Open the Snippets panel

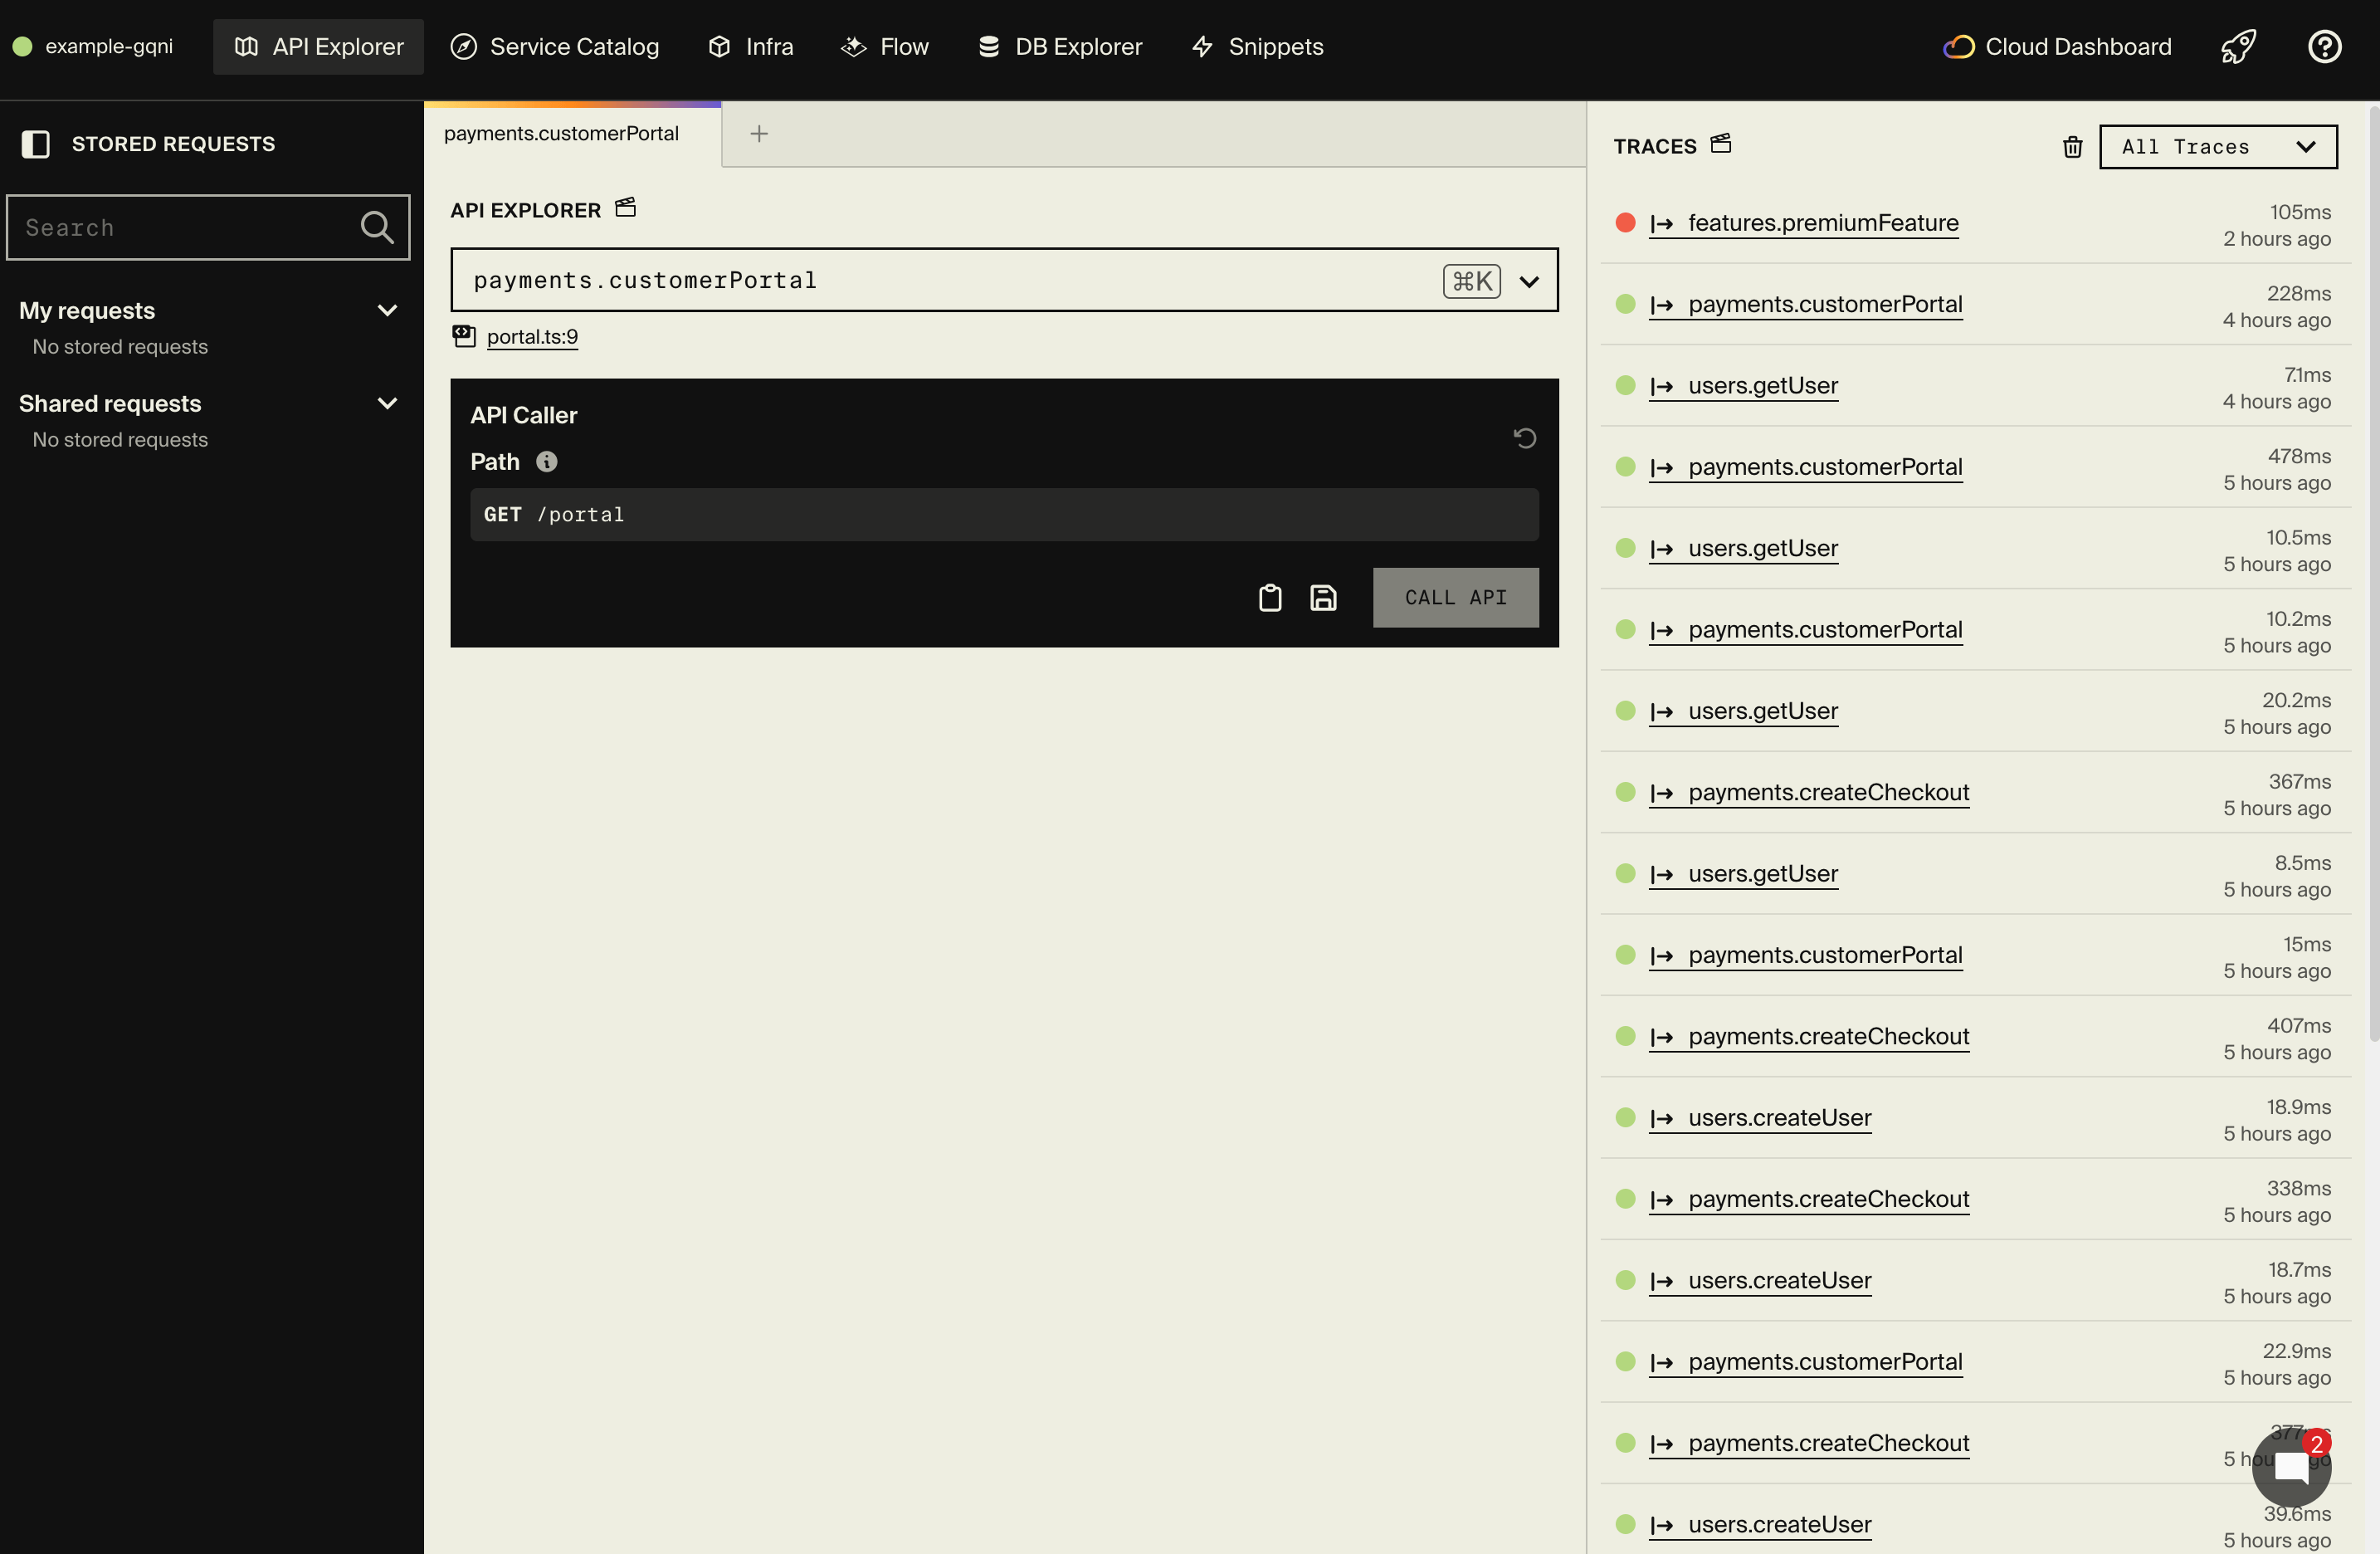click(x=1256, y=46)
